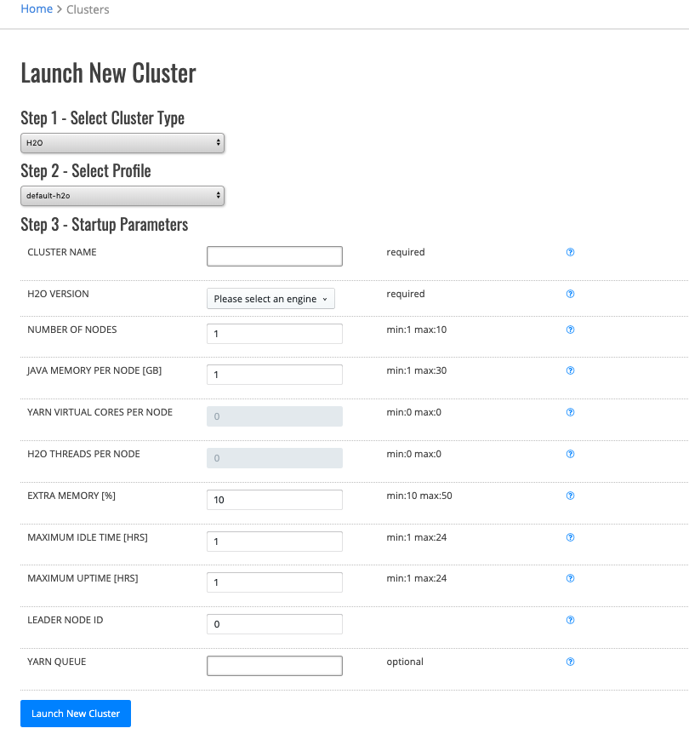Screen dimensions: 689x734
Task: Click the 'optional' text beside YARN Queue
Action: (x=405, y=662)
